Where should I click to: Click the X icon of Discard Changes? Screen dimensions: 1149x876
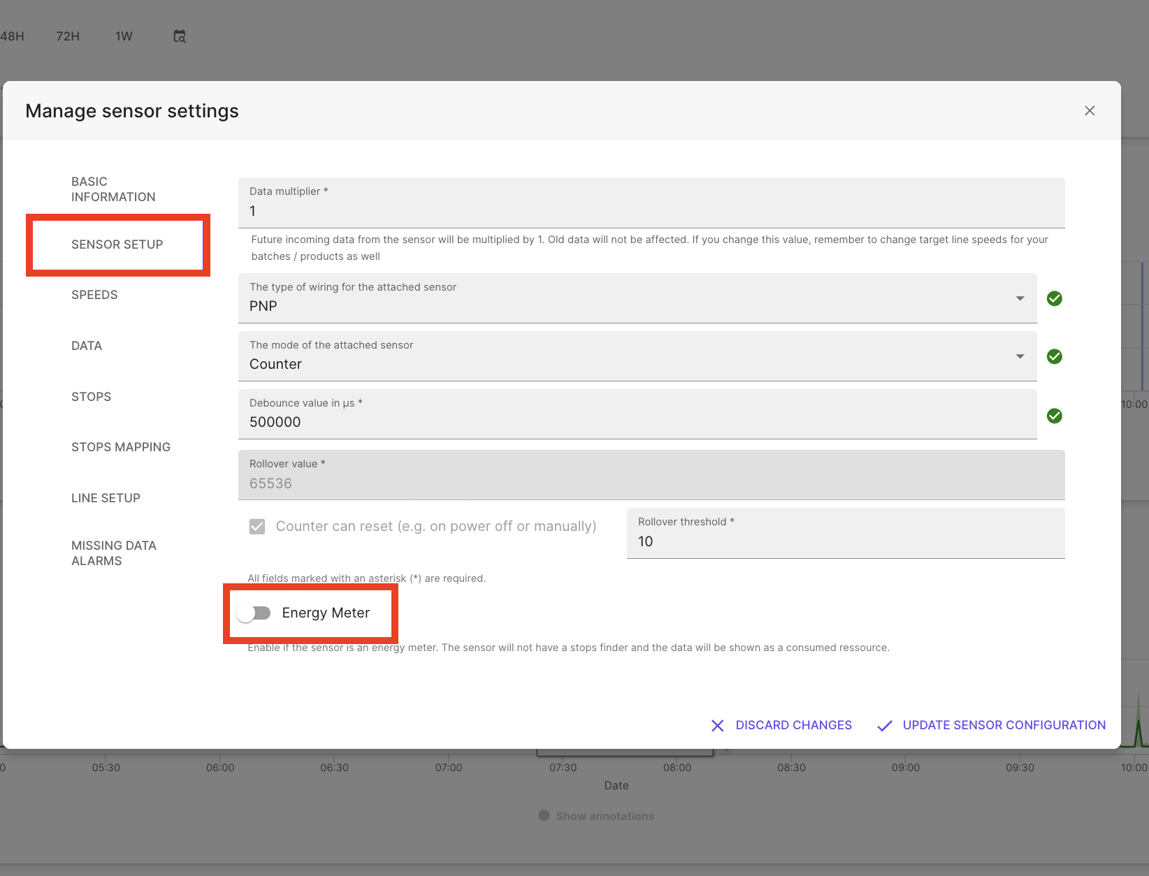tap(718, 726)
